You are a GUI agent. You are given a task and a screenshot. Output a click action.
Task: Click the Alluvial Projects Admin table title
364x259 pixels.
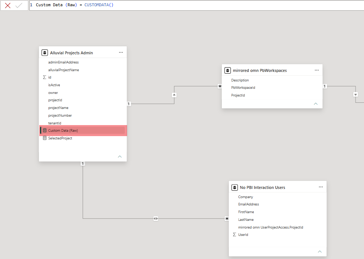pos(72,53)
